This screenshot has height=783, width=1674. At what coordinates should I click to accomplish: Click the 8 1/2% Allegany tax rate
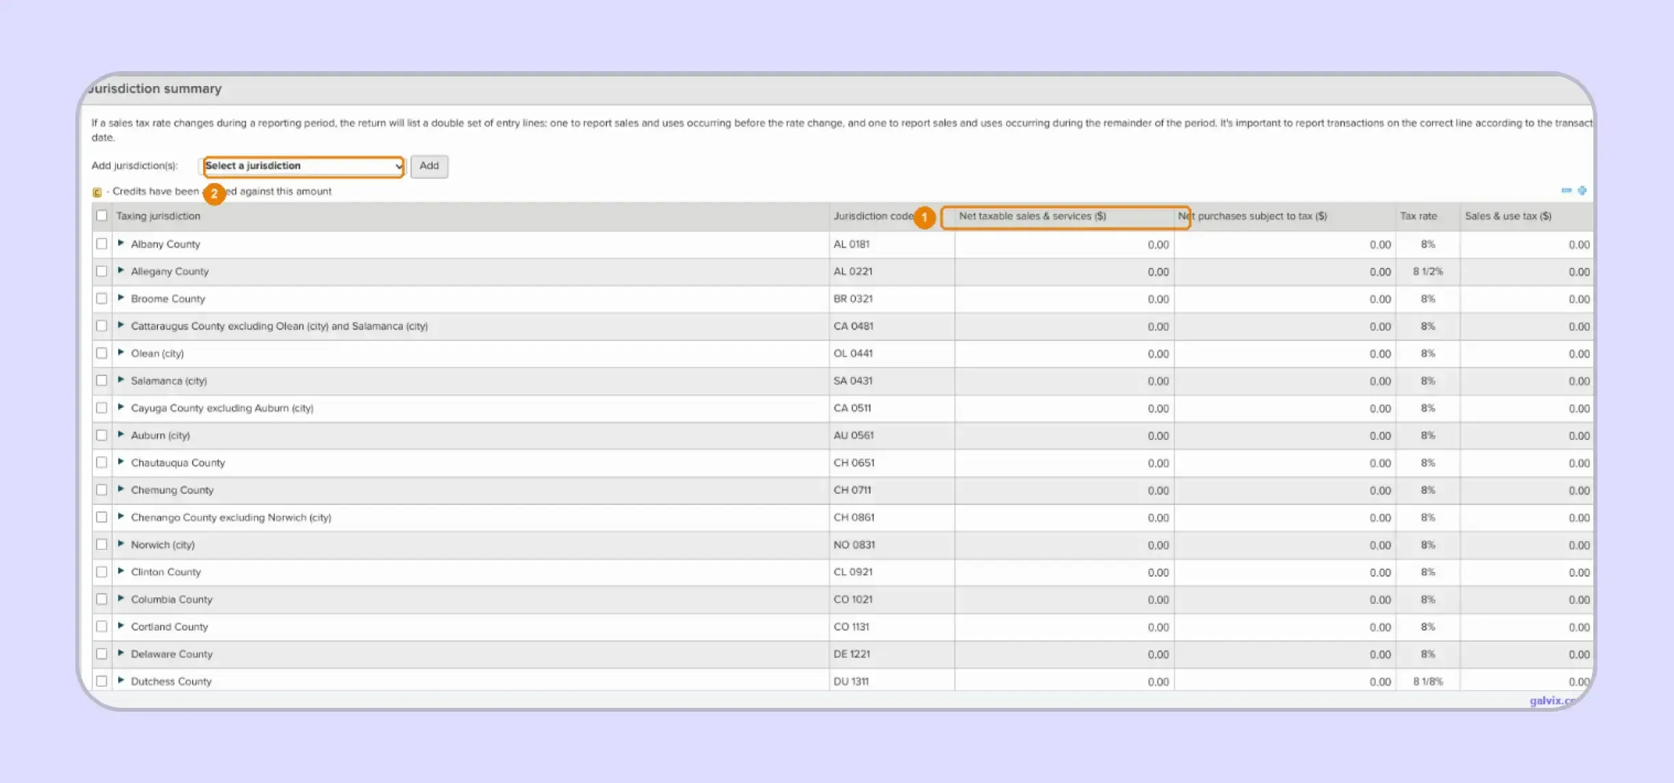(x=1428, y=271)
